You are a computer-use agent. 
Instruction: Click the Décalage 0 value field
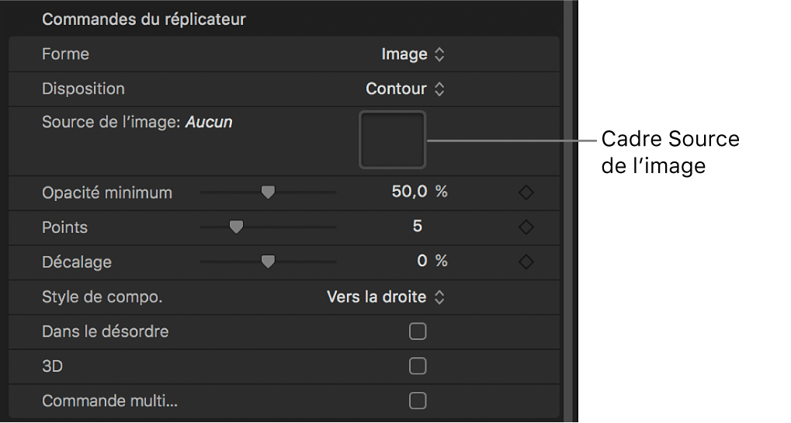click(422, 262)
